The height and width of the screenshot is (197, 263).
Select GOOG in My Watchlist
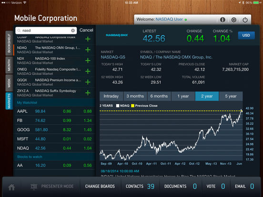55,129
